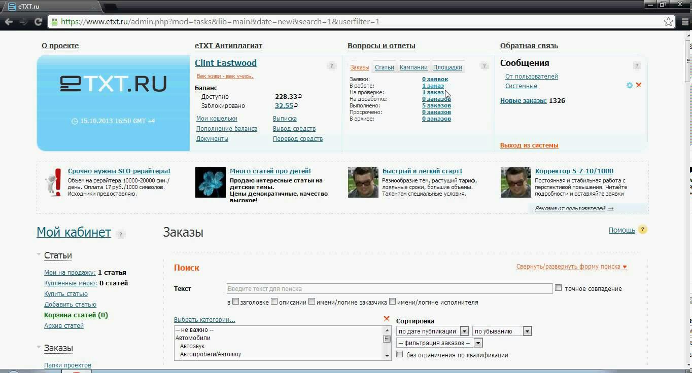Viewport: 692px width, 373px height.
Task: Check 'имени/логине исполнителя' checkbox
Action: pos(392,302)
